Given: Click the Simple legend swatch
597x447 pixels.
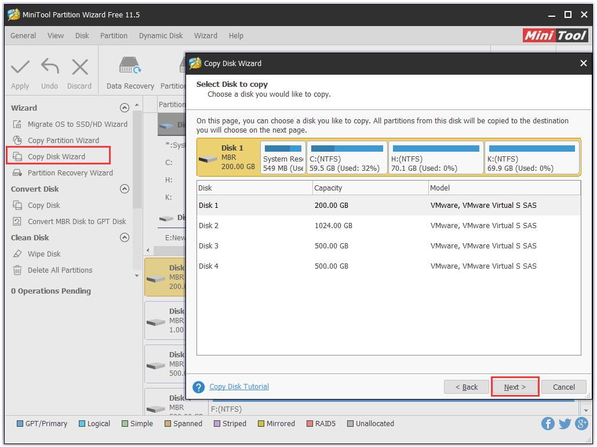Looking at the screenshot, I should tap(125, 424).
